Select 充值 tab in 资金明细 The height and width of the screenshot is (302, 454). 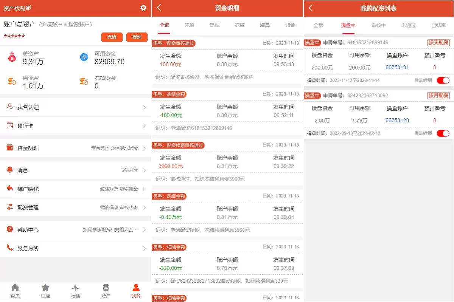point(190,25)
